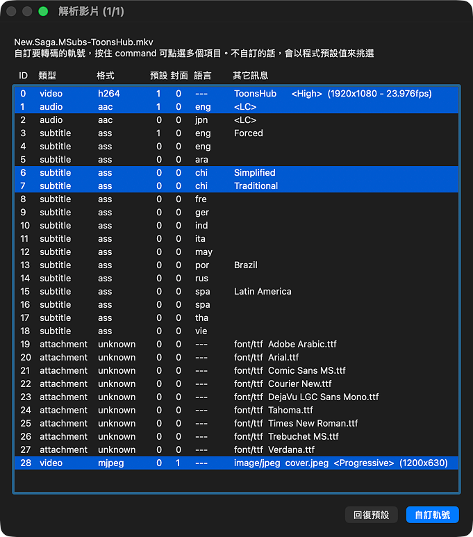Select the Vietnamese subtitle track row
Viewport: 473px width, 537px height.
click(x=236, y=331)
